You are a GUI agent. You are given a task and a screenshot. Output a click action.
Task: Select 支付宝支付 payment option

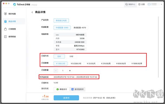(78, 89)
